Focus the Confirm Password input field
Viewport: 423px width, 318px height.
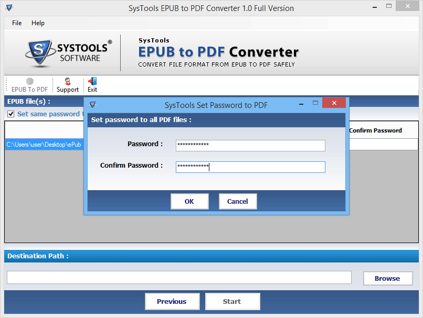point(250,167)
